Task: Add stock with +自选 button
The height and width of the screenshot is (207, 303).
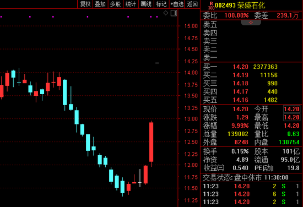Action: tap(177, 4)
